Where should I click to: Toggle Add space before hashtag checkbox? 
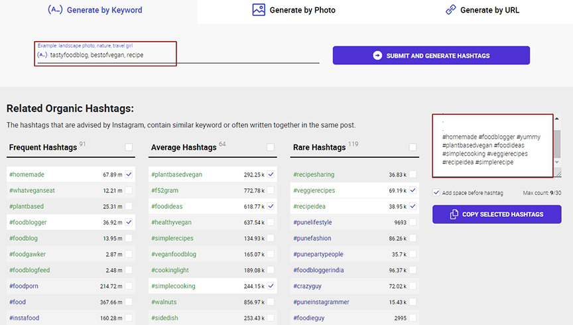click(436, 192)
